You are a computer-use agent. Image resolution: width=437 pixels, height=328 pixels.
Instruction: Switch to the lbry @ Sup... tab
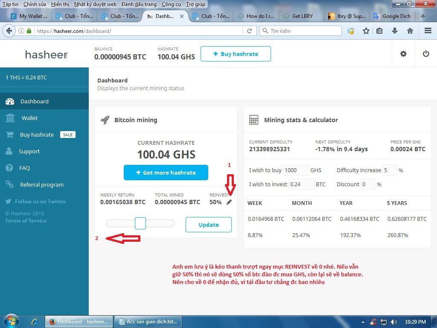pyautogui.click(x=347, y=16)
